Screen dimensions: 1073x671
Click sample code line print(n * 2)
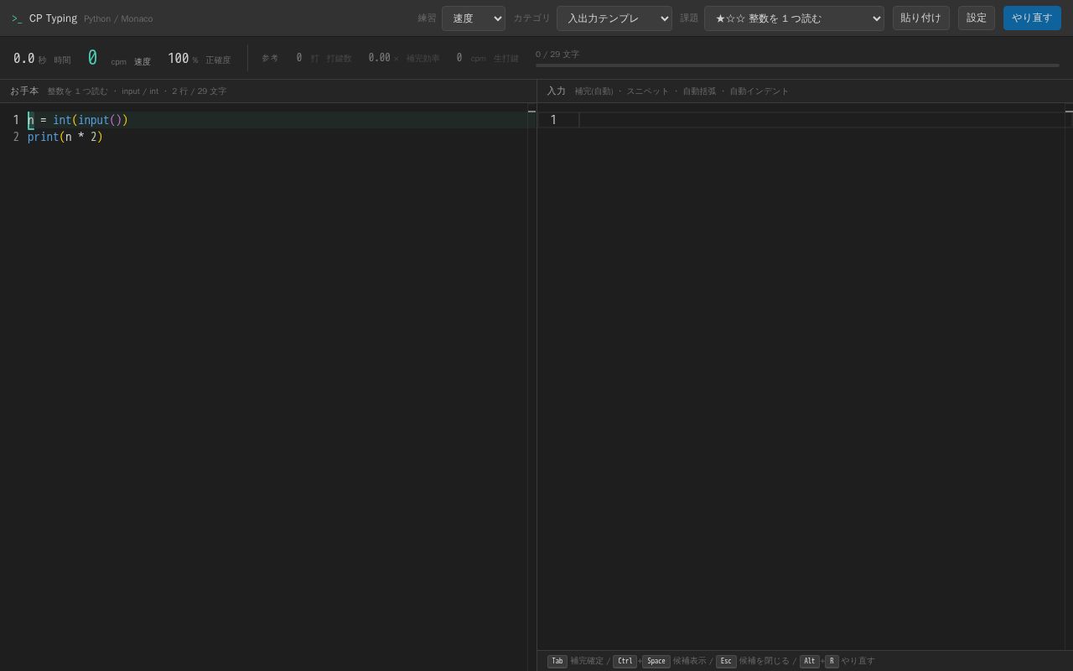65,137
